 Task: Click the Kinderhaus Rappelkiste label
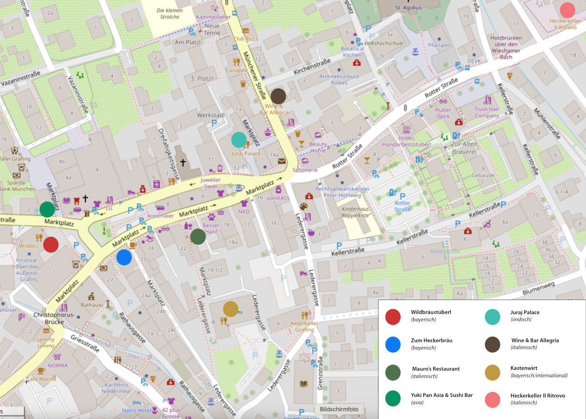click(356, 212)
